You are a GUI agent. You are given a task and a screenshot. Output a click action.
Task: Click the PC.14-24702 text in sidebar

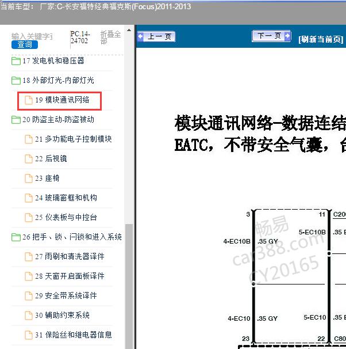click(80, 37)
